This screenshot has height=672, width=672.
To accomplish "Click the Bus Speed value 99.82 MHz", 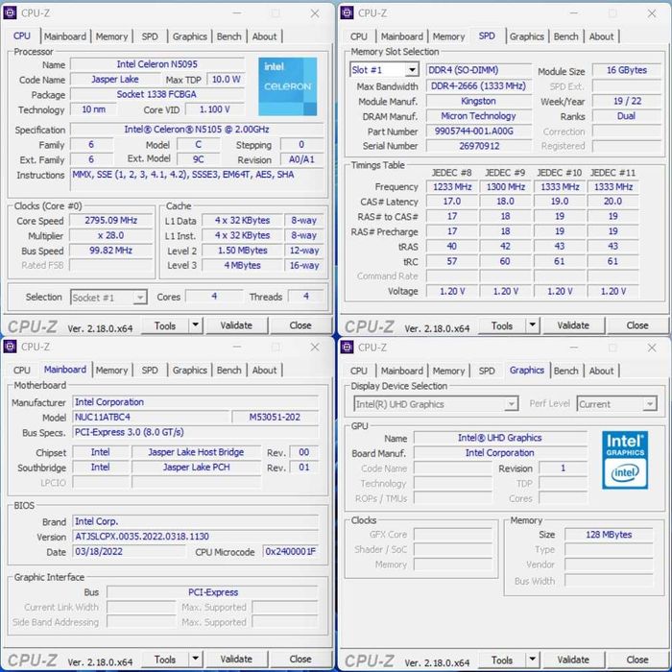I will 111,251.
